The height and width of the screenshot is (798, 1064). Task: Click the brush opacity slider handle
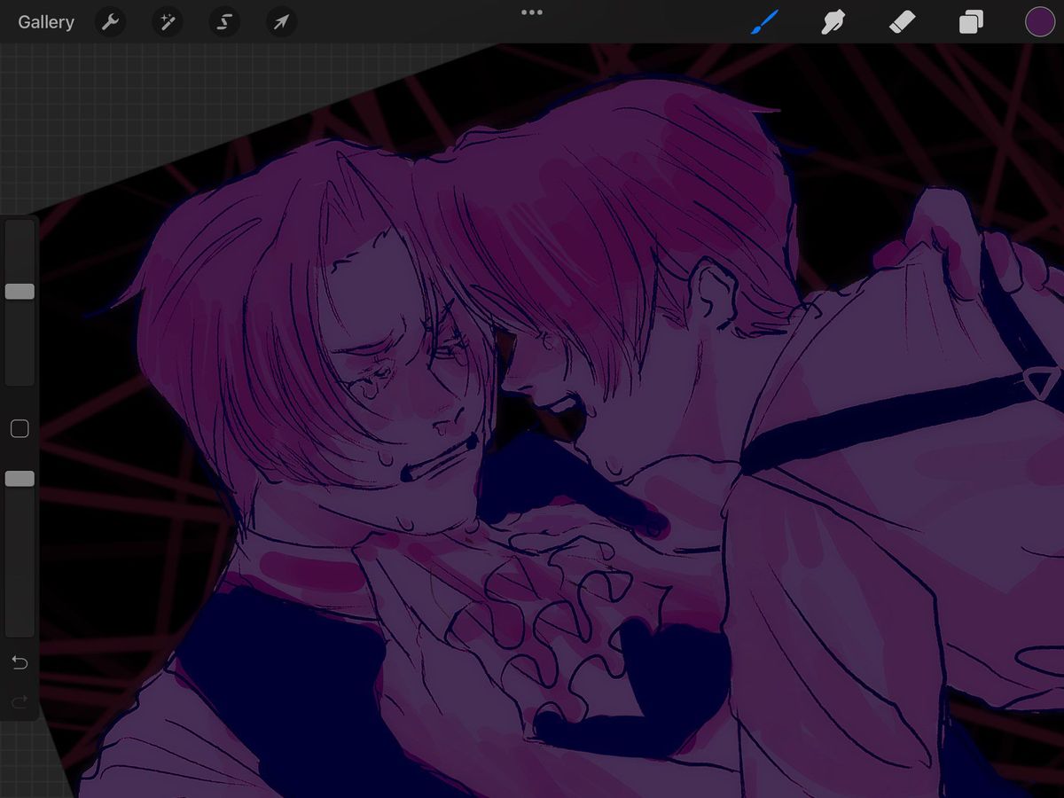[x=20, y=479]
